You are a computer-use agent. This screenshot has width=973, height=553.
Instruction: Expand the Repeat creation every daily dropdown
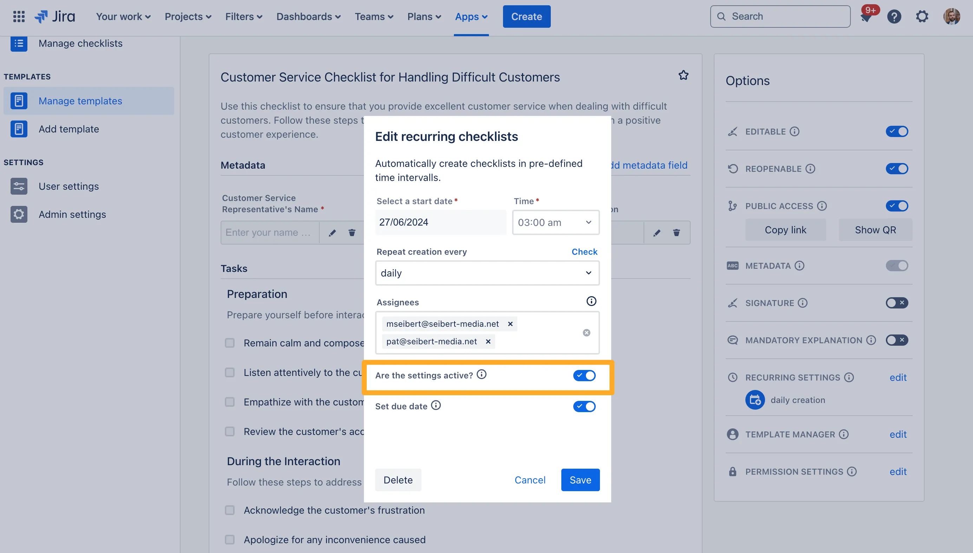(487, 273)
